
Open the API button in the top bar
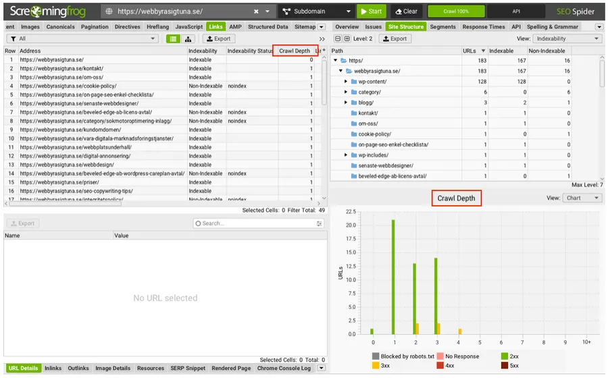click(x=516, y=11)
